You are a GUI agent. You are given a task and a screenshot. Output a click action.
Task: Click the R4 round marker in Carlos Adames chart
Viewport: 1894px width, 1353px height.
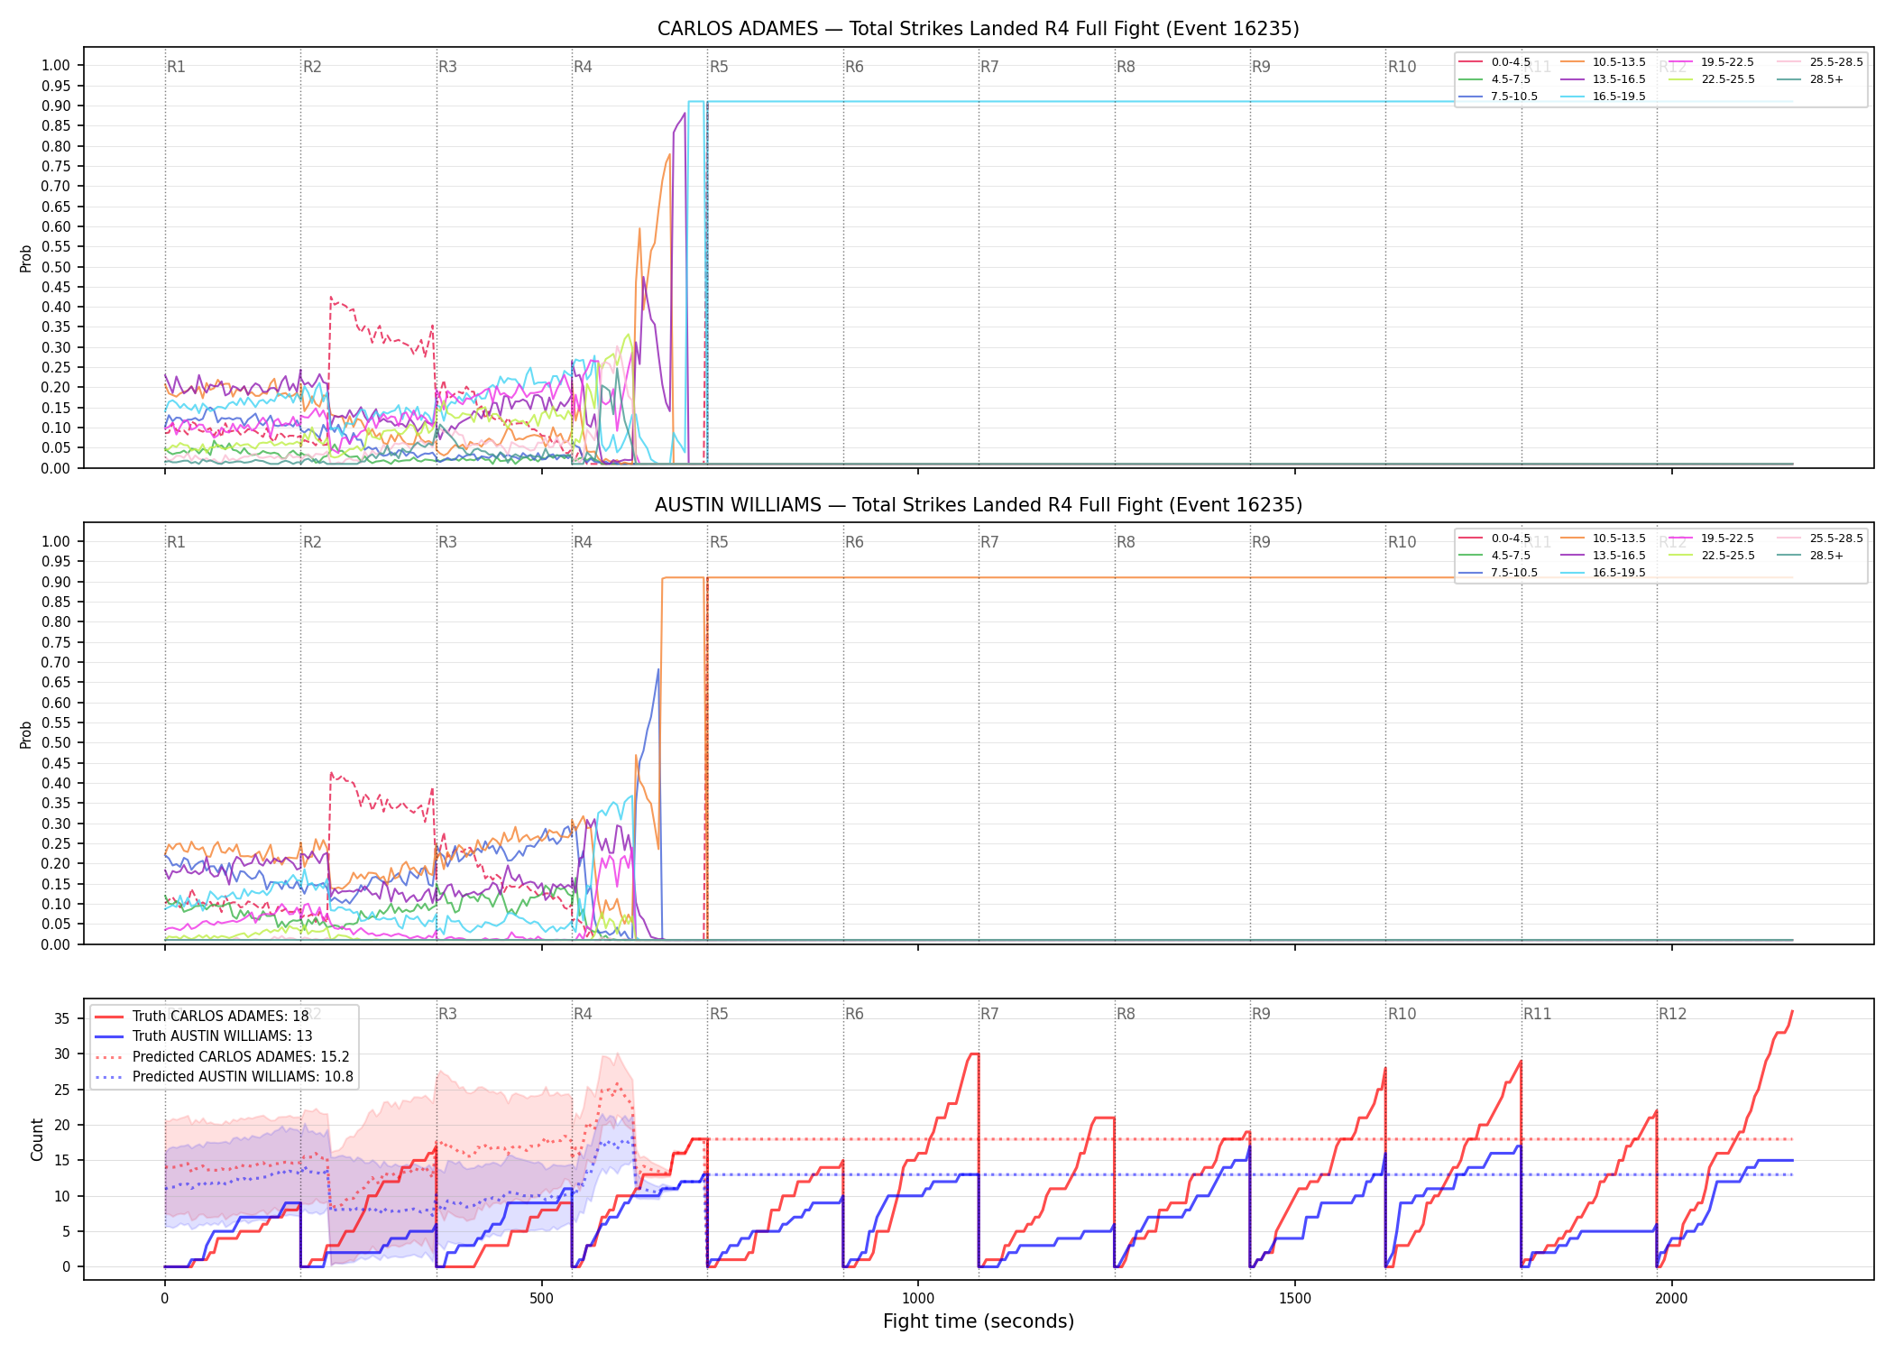coord(583,67)
